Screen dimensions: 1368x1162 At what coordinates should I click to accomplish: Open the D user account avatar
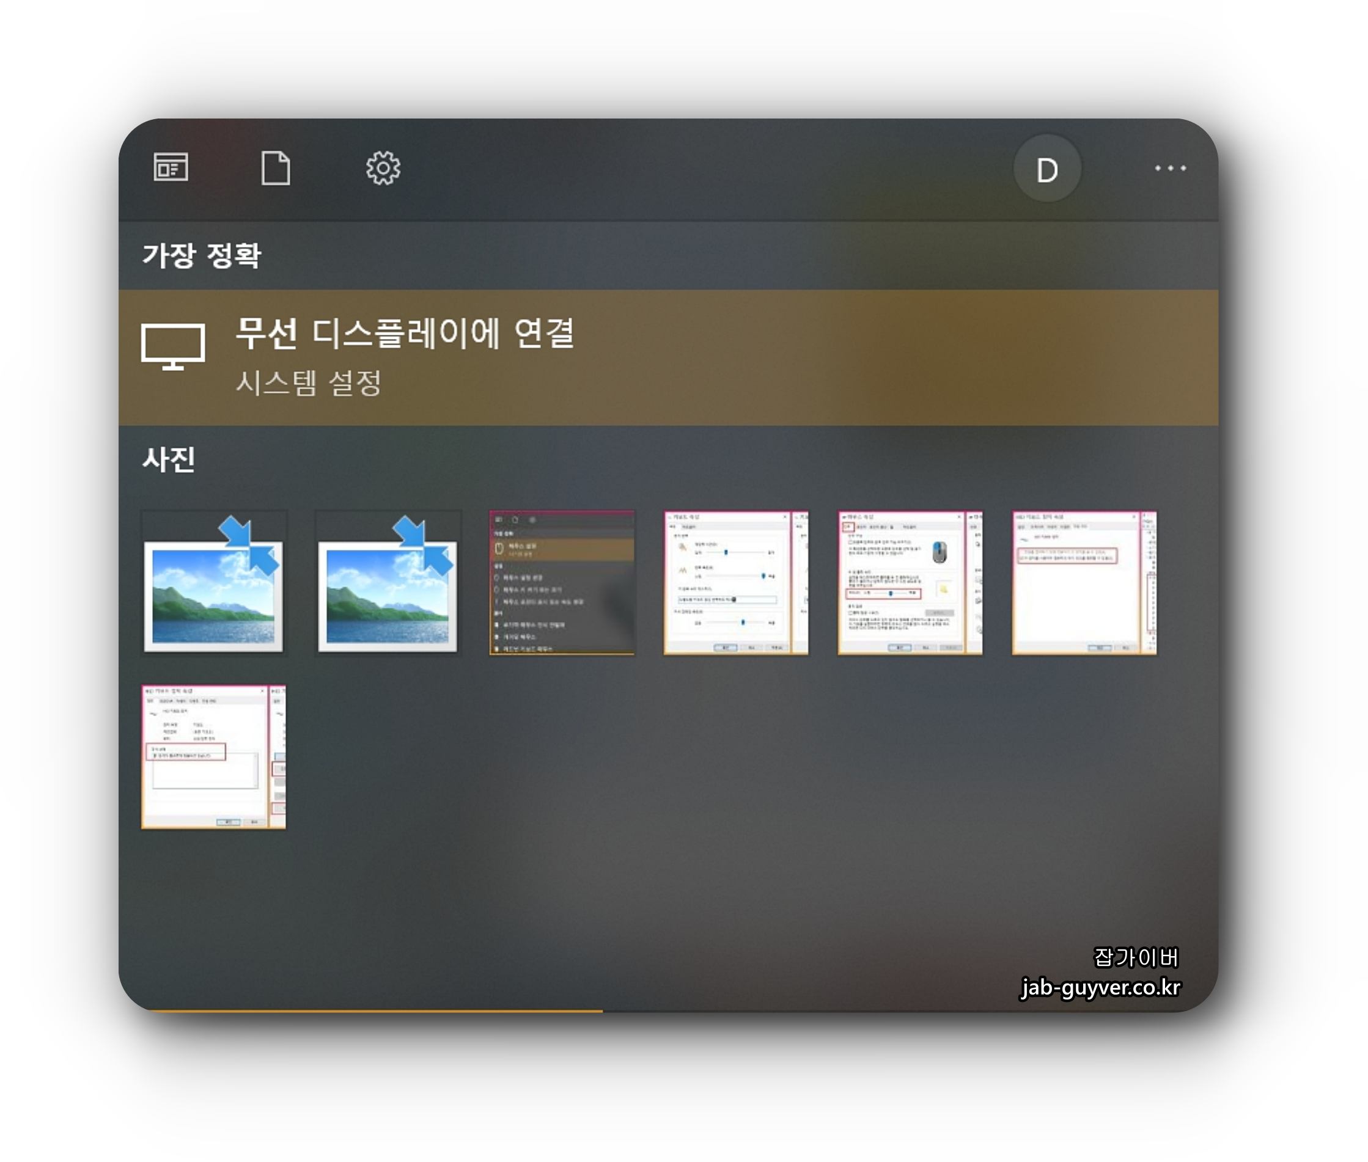pyautogui.click(x=1046, y=169)
